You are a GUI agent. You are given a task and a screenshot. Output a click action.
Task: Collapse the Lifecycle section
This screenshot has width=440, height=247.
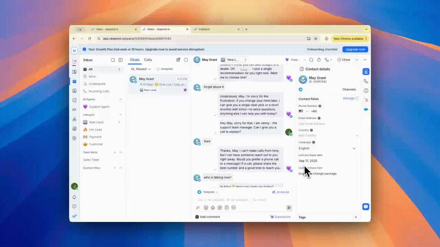(x=121, y=115)
